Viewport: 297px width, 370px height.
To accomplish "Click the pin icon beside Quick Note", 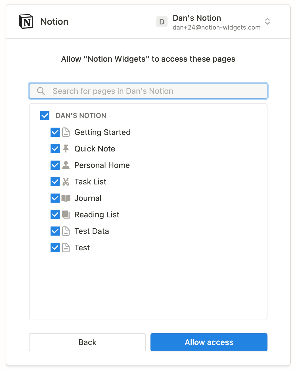I will (x=66, y=149).
